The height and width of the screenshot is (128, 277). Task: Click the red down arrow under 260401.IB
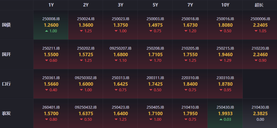point(46,120)
